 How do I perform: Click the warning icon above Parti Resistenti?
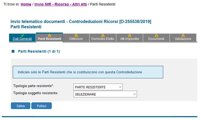[x=49, y=35]
